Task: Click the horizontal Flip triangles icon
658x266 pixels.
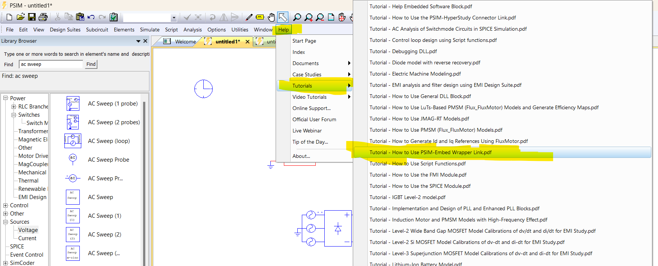Action: coord(224,17)
